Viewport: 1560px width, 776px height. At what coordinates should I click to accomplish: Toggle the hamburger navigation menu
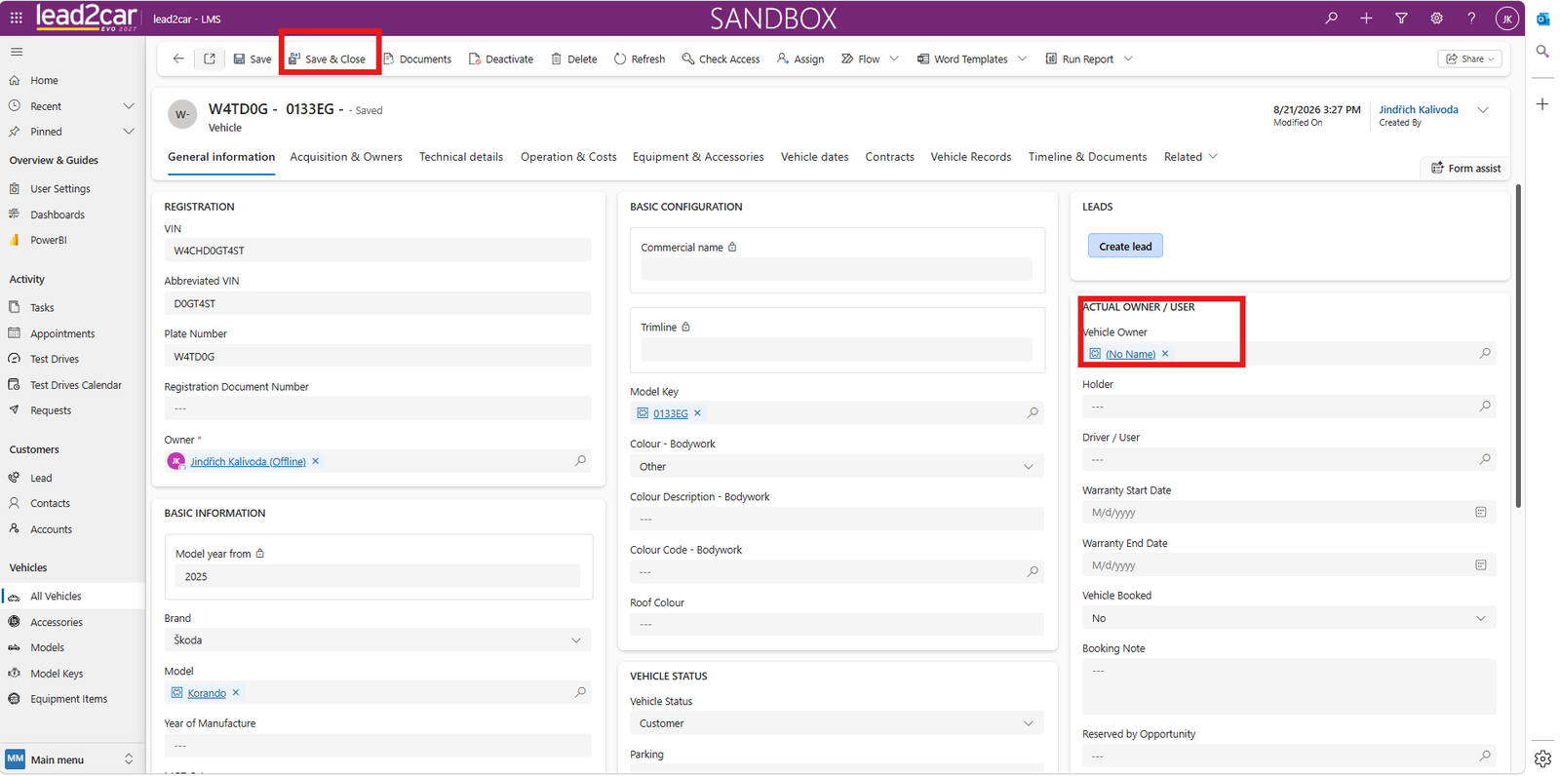coord(17,52)
